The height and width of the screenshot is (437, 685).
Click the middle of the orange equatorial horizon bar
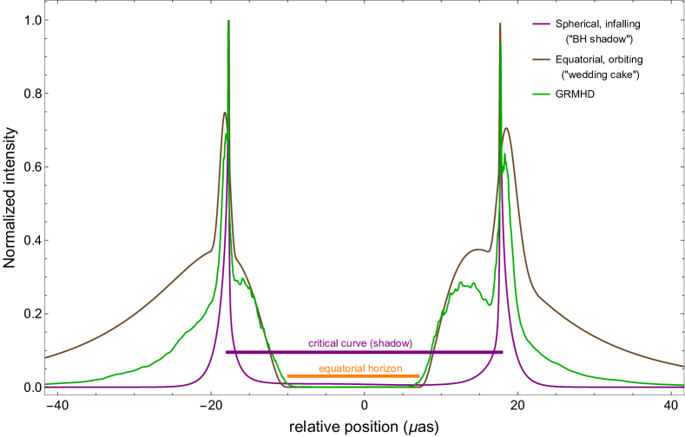tap(353, 375)
